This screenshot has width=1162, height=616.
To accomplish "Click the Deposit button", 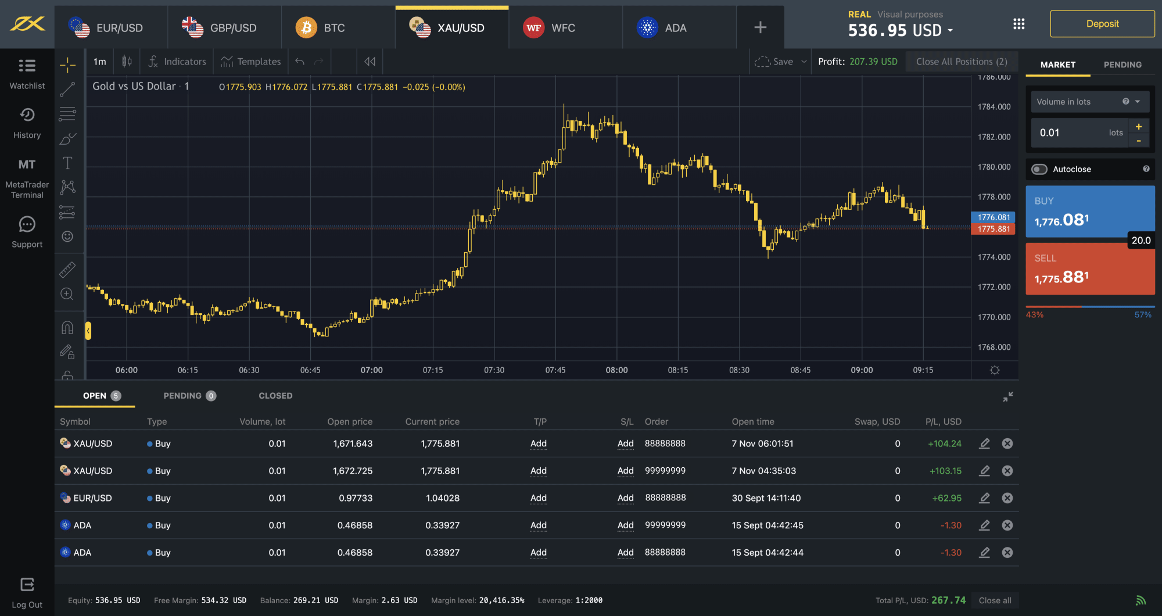I will click(x=1102, y=24).
